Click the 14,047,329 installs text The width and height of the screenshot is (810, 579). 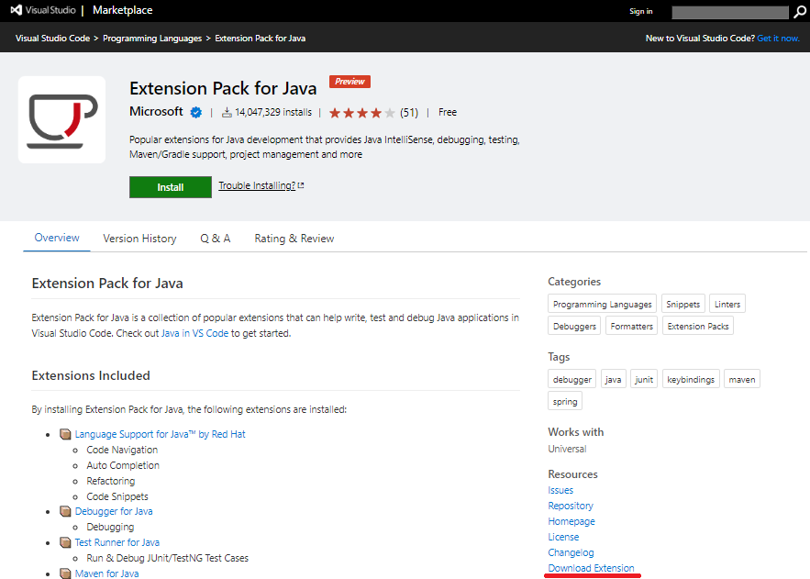pyautogui.click(x=273, y=112)
